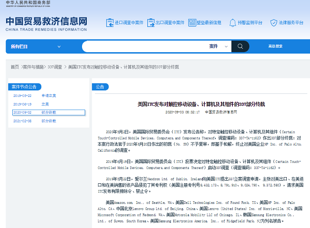The image size is (310, 228).
Task: Select the 案件节点公告 tab header
Action: pyautogui.click(x=25, y=87)
